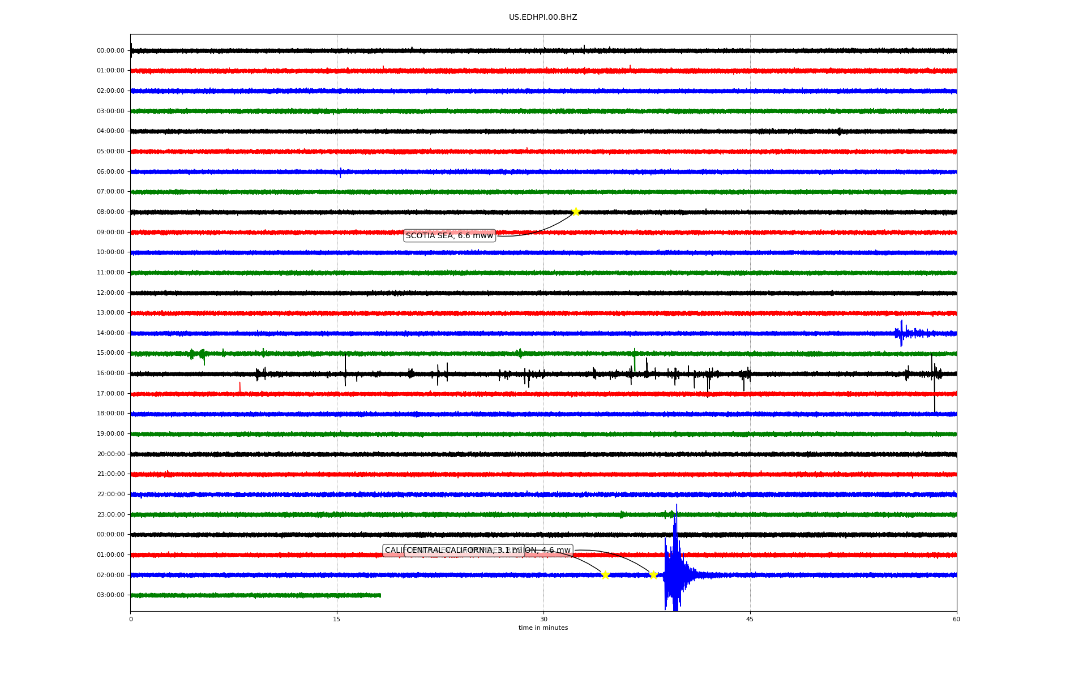Click x-axis tick label 30

click(x=543, y=619)
